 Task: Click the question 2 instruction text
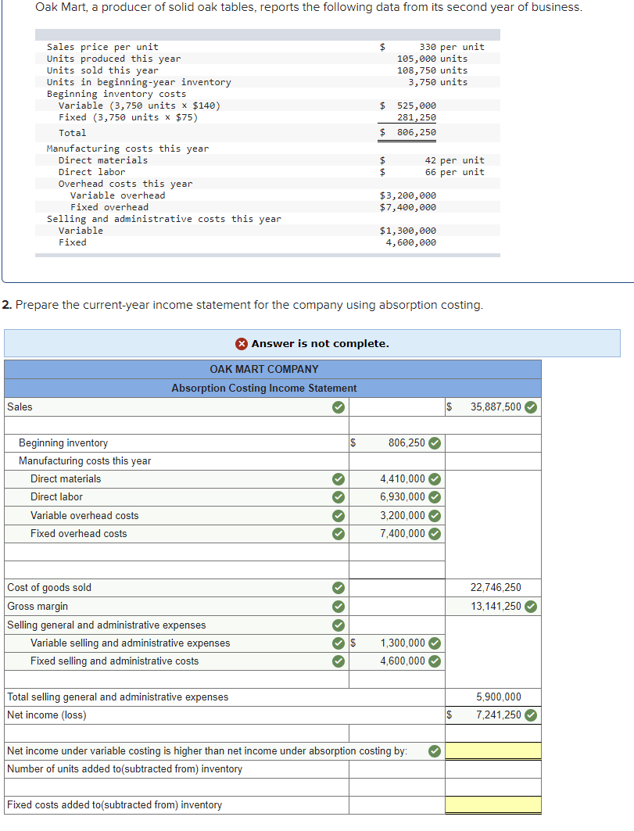[x=243, y=305]
